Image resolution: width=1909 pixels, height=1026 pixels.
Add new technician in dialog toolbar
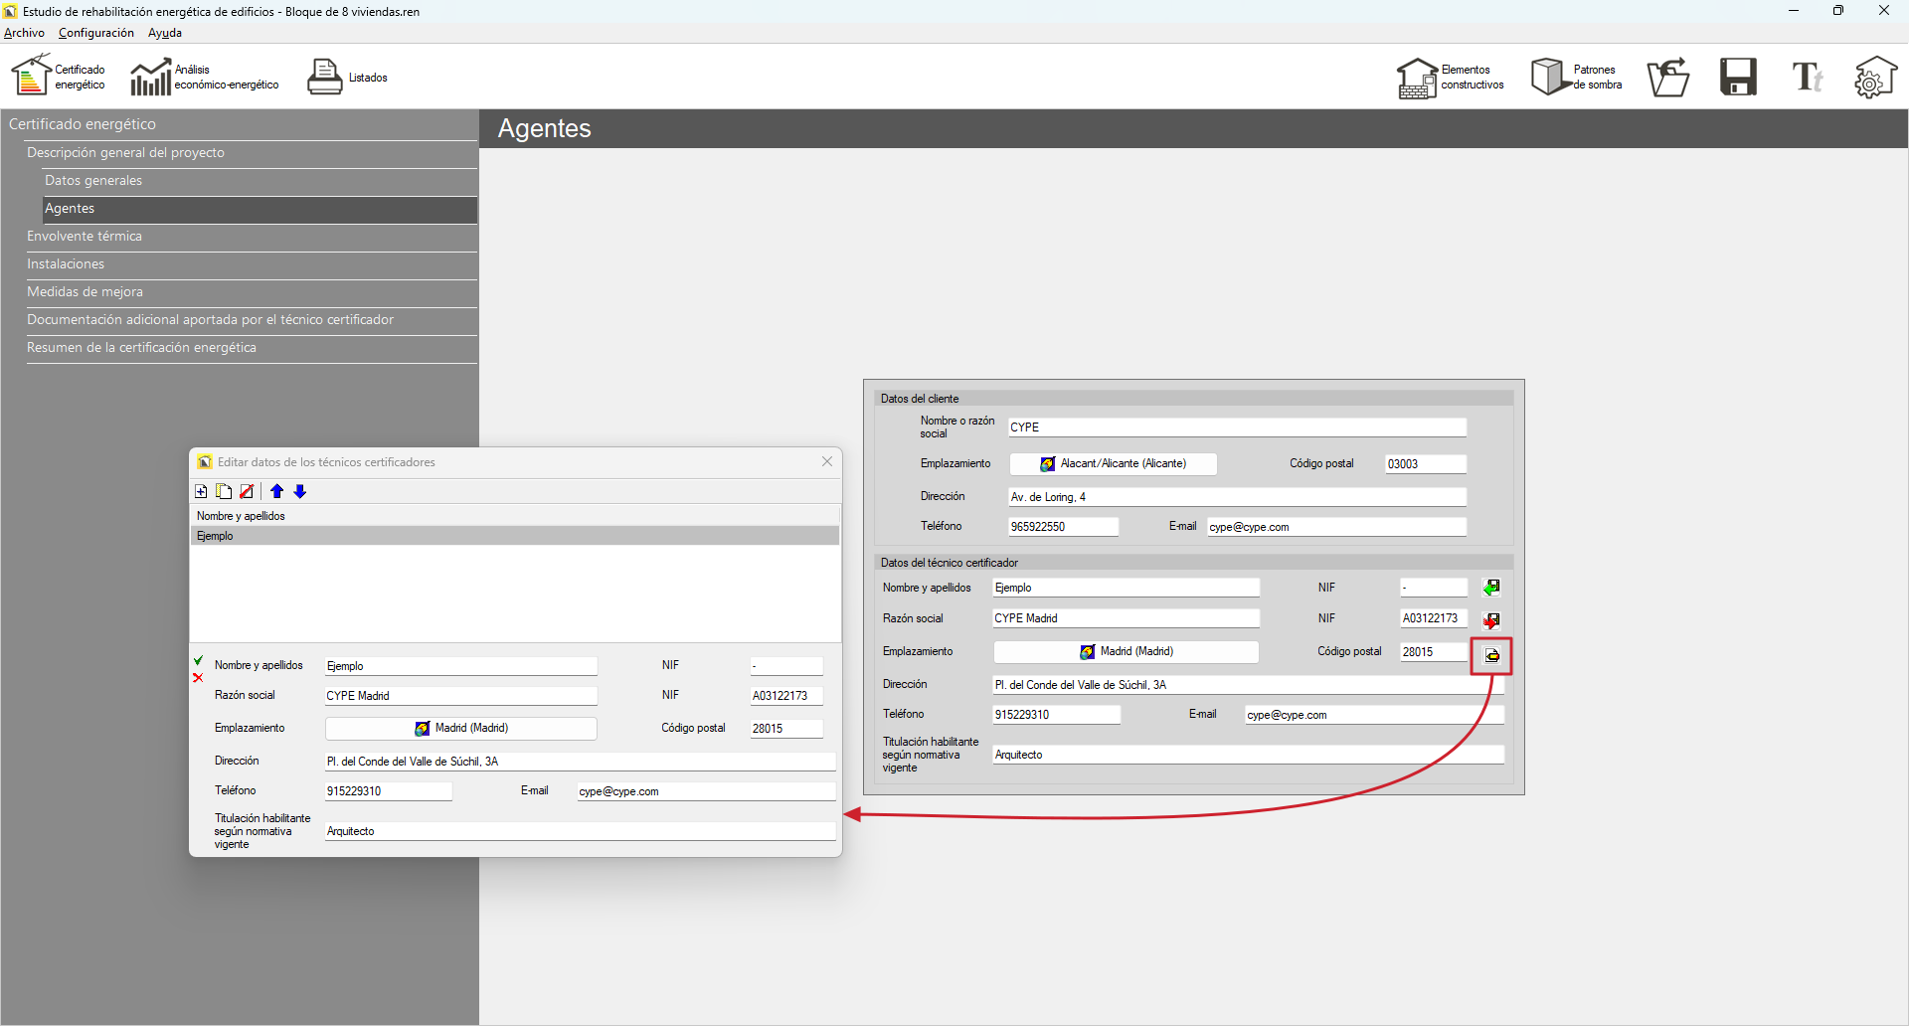201,491
